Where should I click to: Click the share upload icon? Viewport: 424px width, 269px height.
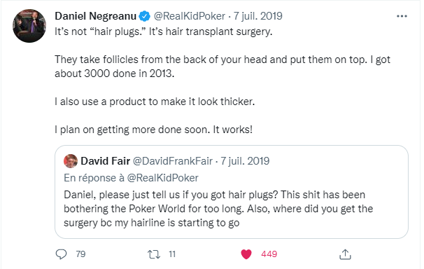click(x=345, y=254)
